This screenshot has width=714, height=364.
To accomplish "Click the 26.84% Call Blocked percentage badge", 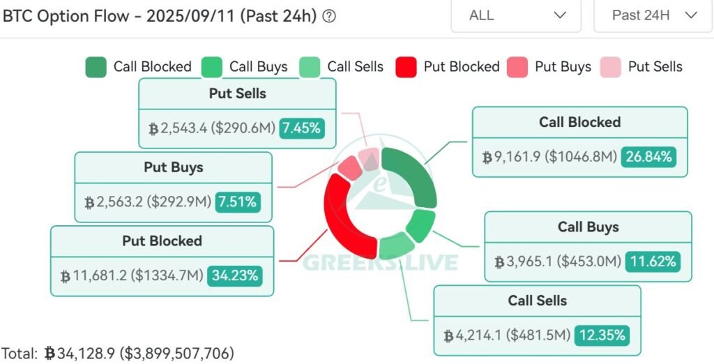I will coord(648,157).
